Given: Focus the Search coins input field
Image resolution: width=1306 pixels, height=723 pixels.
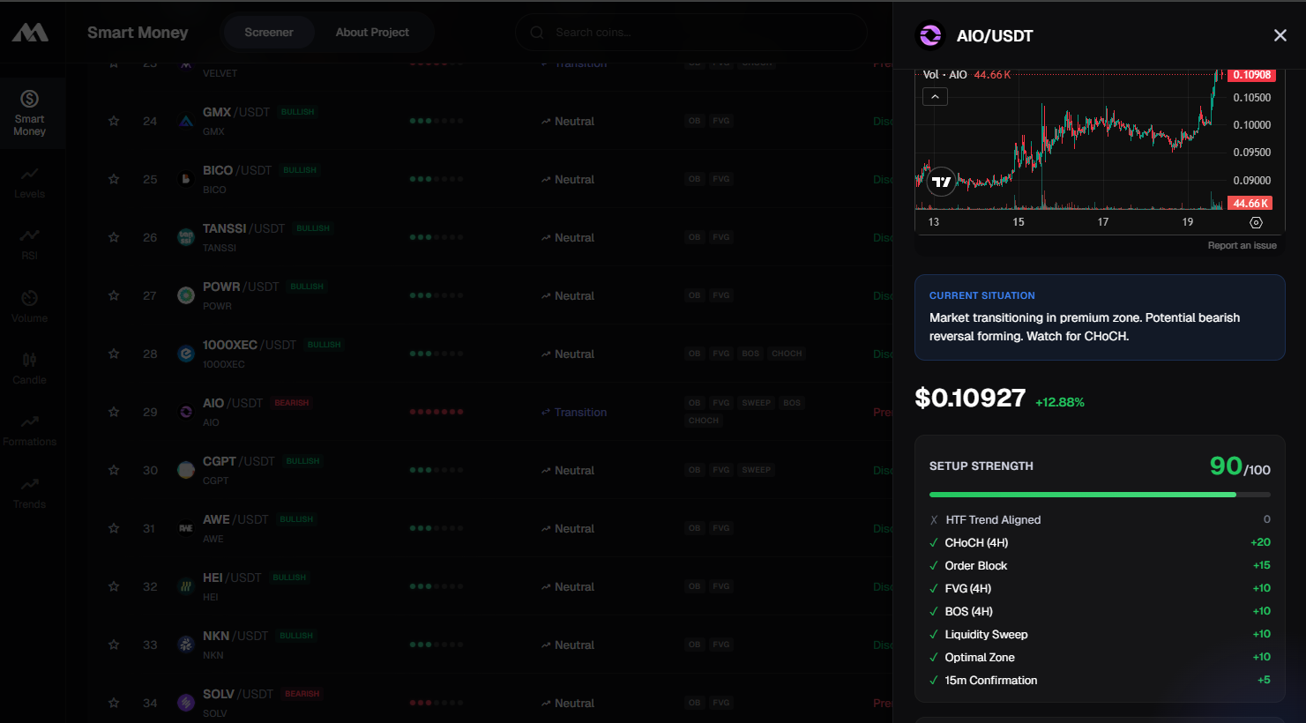Looking at the screenshot, I should 697,33.
